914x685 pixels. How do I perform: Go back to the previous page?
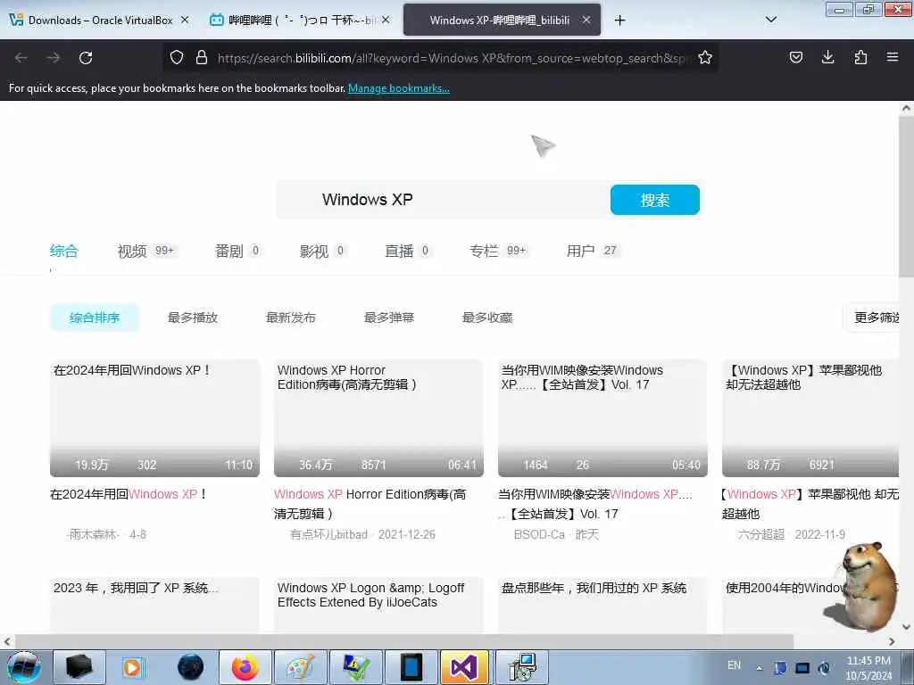21,58
